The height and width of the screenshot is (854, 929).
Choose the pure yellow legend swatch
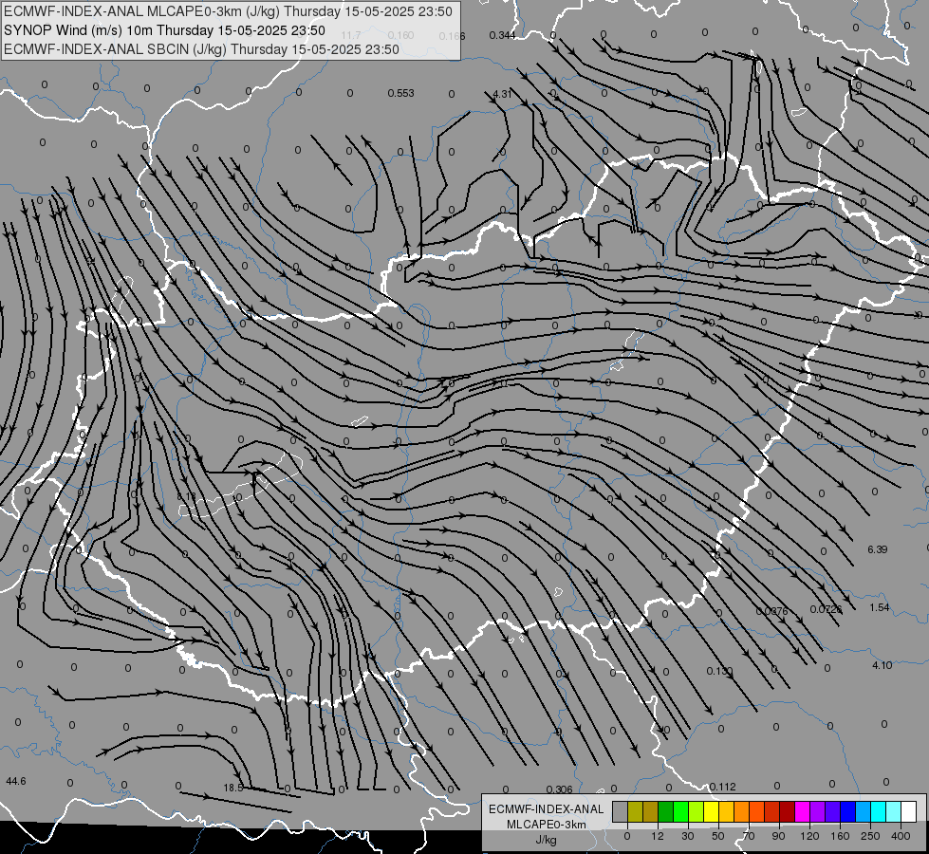711,811
